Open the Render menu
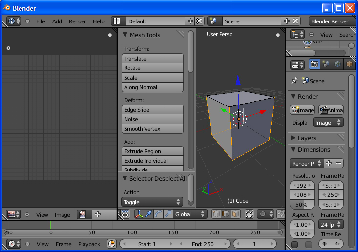This screenshot has height=252, width=358. tap(77, 21)
